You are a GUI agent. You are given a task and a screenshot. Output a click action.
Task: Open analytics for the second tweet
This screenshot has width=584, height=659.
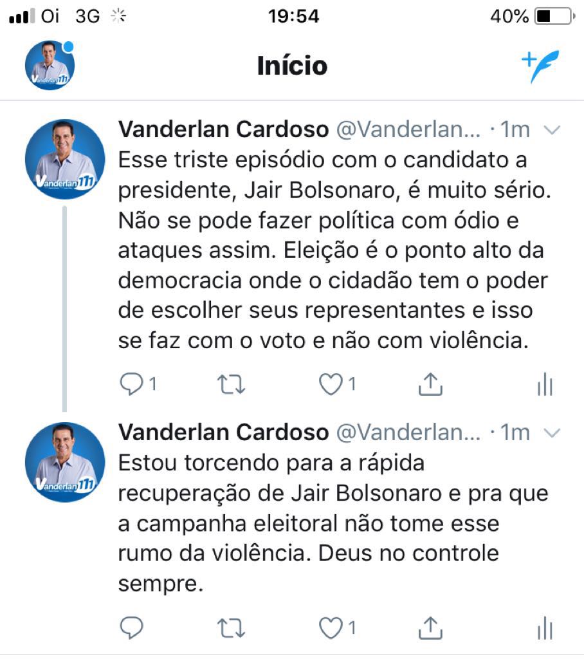(544, 627)
